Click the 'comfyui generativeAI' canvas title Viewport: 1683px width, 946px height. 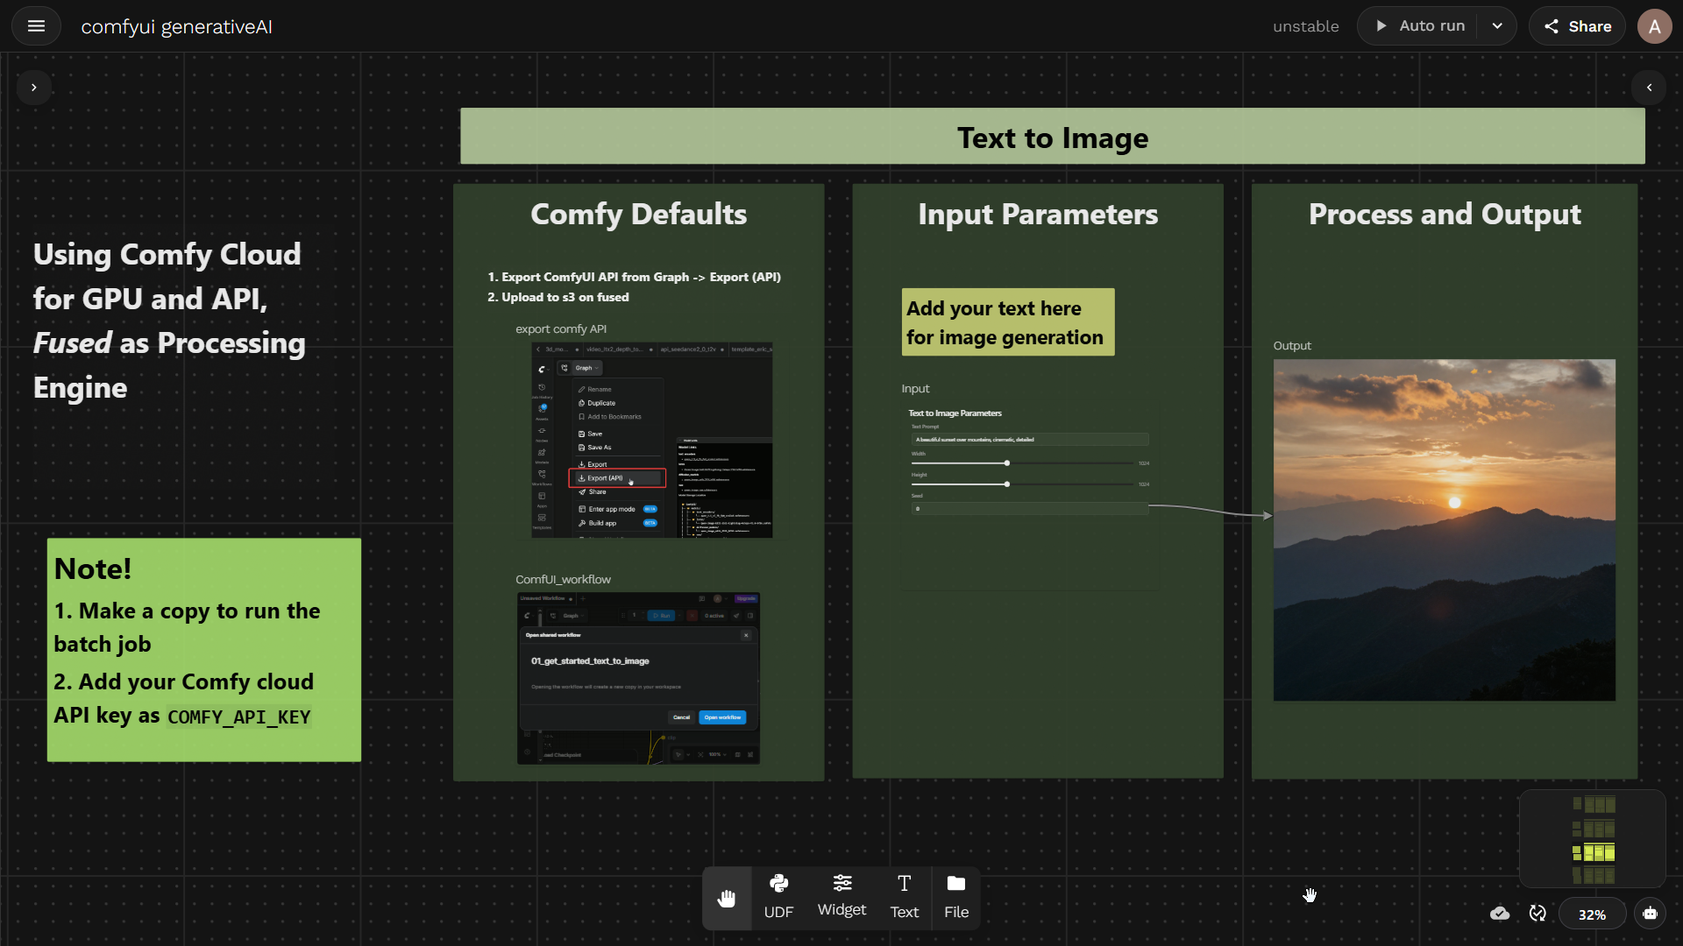click(x=176, y=26)
